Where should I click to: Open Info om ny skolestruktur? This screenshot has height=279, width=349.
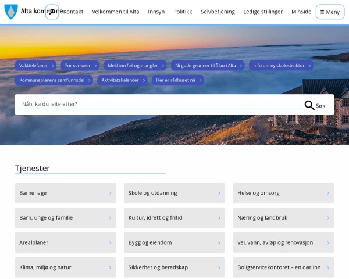(x=281, y=66)
